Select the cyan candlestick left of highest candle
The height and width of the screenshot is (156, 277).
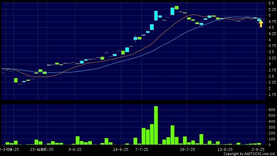point(172,11)
